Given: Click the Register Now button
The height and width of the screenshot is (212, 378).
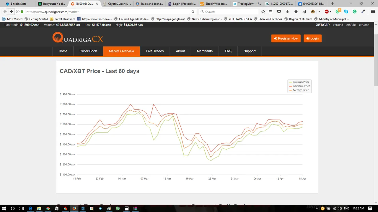Looking at the screenshot, I should click(x=286, y=39).
